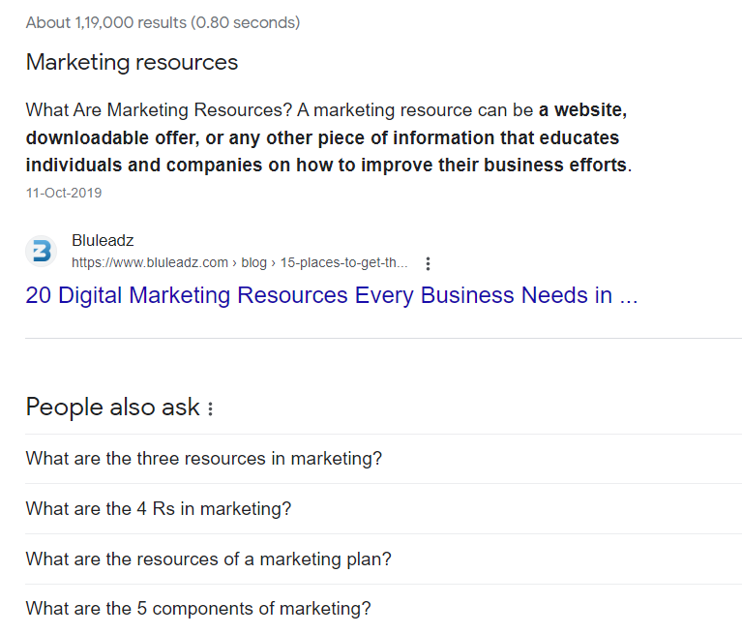
Task: Click 'What Are Marketing Resources?' snippet sentence
Action: [x=159, y=109]
